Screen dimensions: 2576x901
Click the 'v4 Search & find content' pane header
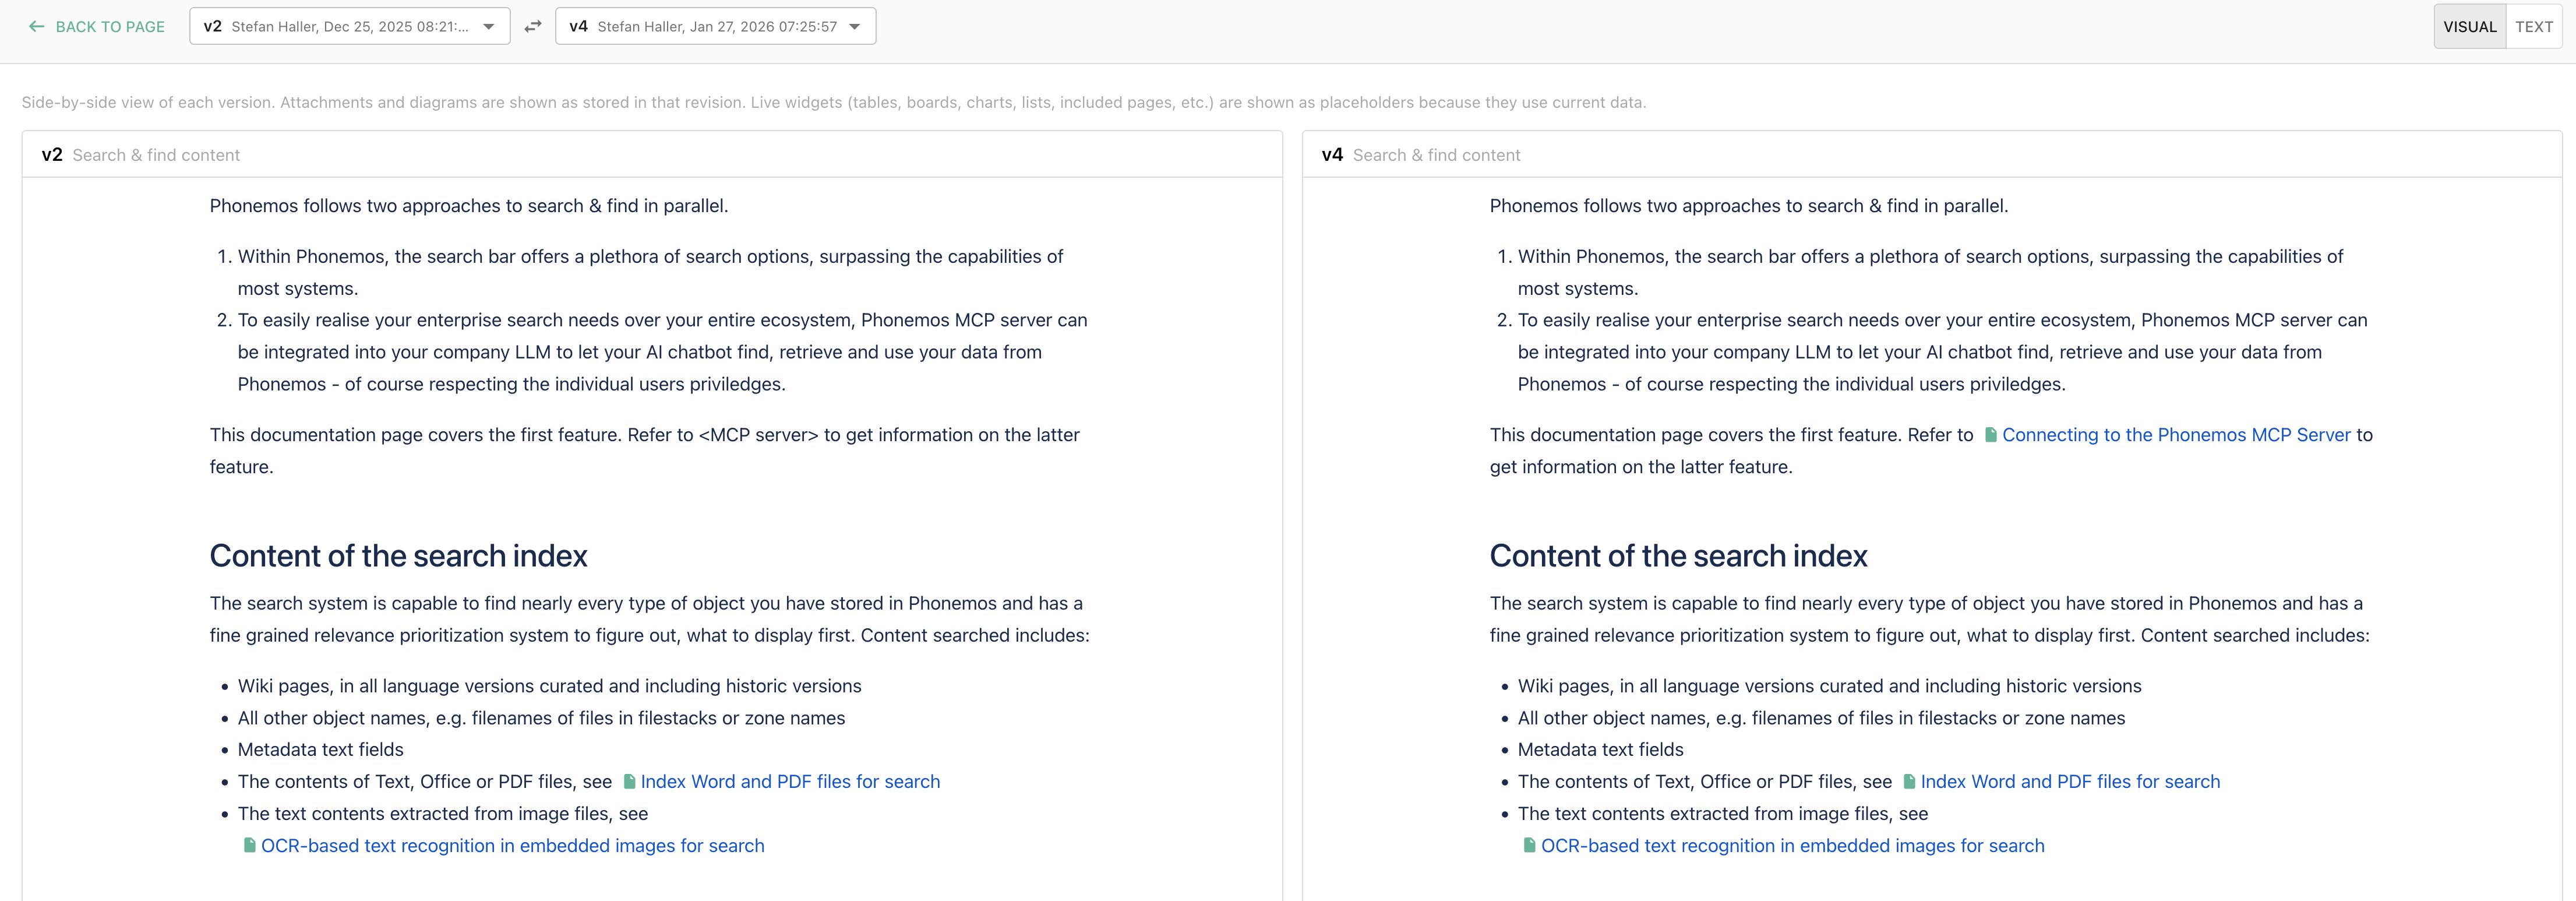(1932, 155)
